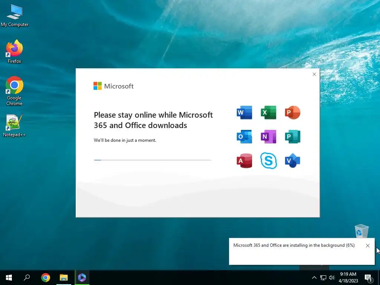The height and width of the screenshot is (285, 380).
Task: Select the Google Chrome desktop shortcut
Action: [14, 91]
